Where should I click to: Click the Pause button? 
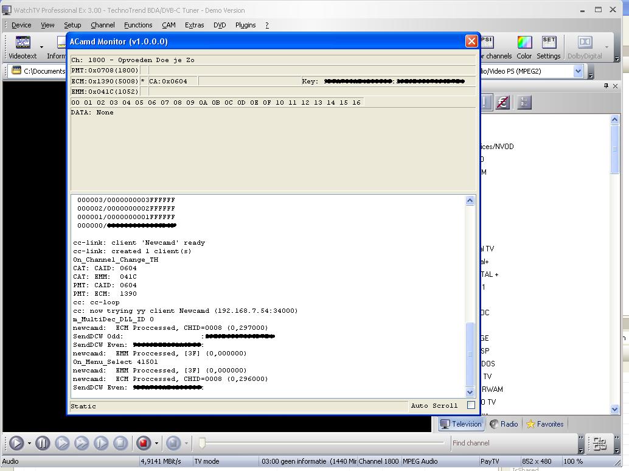[x=43, y=443]
